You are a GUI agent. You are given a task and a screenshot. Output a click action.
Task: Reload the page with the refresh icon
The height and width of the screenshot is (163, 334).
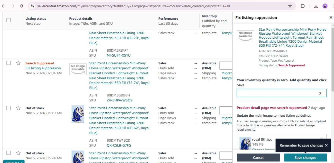(21, 6)
